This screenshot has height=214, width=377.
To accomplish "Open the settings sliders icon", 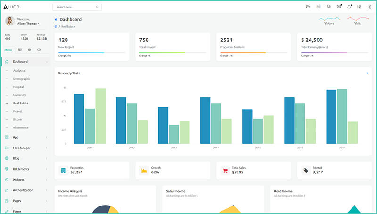I will click(x=359, y=7).
